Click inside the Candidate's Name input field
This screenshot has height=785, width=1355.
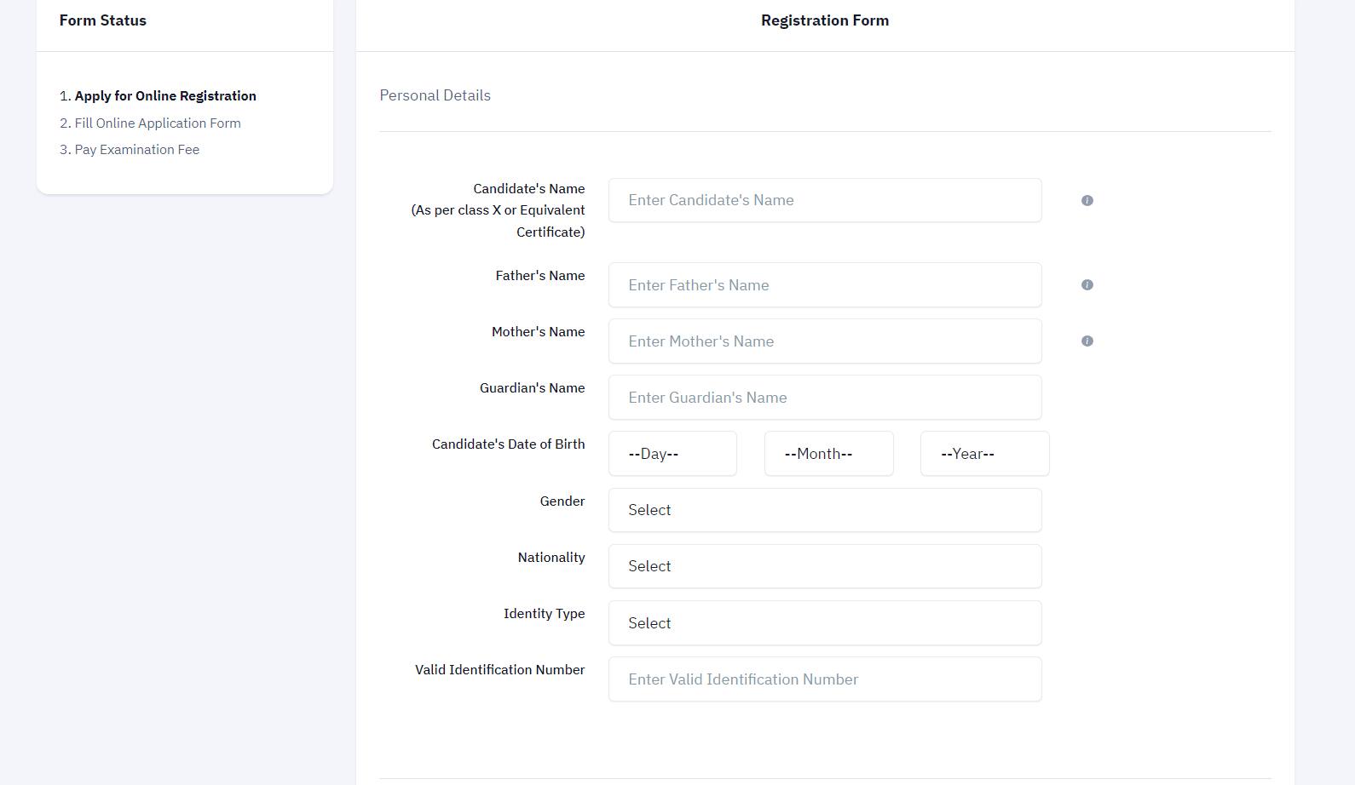pos(824,200)
